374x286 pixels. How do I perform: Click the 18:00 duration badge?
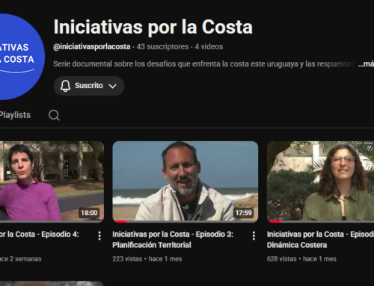89,213
